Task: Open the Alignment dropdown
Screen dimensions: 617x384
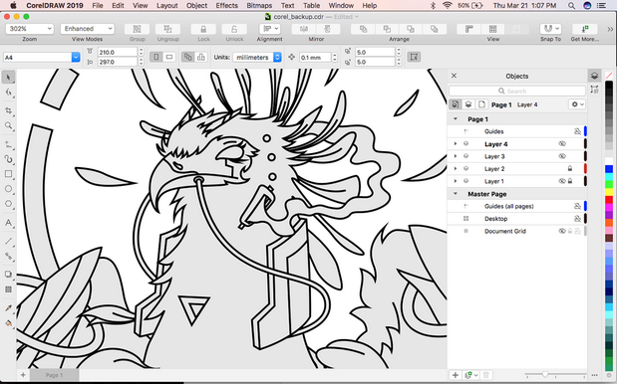Action: [x=269, y=29]
